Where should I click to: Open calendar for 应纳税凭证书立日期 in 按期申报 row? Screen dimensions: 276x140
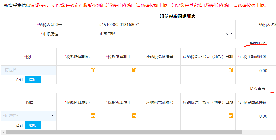[231, 70]
